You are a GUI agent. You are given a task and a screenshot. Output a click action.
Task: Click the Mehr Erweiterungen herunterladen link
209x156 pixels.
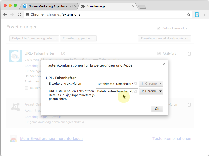[x=51, y=139]
